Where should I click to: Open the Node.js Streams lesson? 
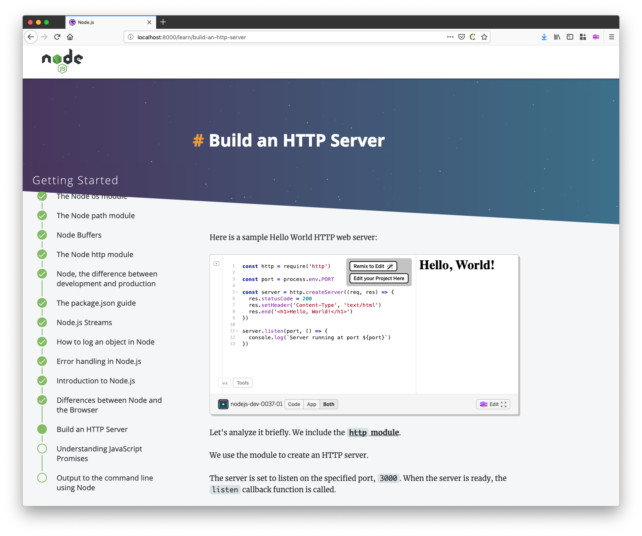coord(85,322)
